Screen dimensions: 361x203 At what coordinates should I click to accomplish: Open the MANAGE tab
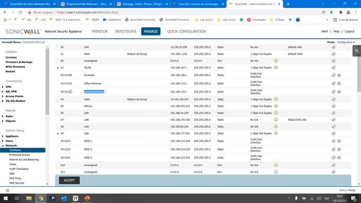(151, 32)
